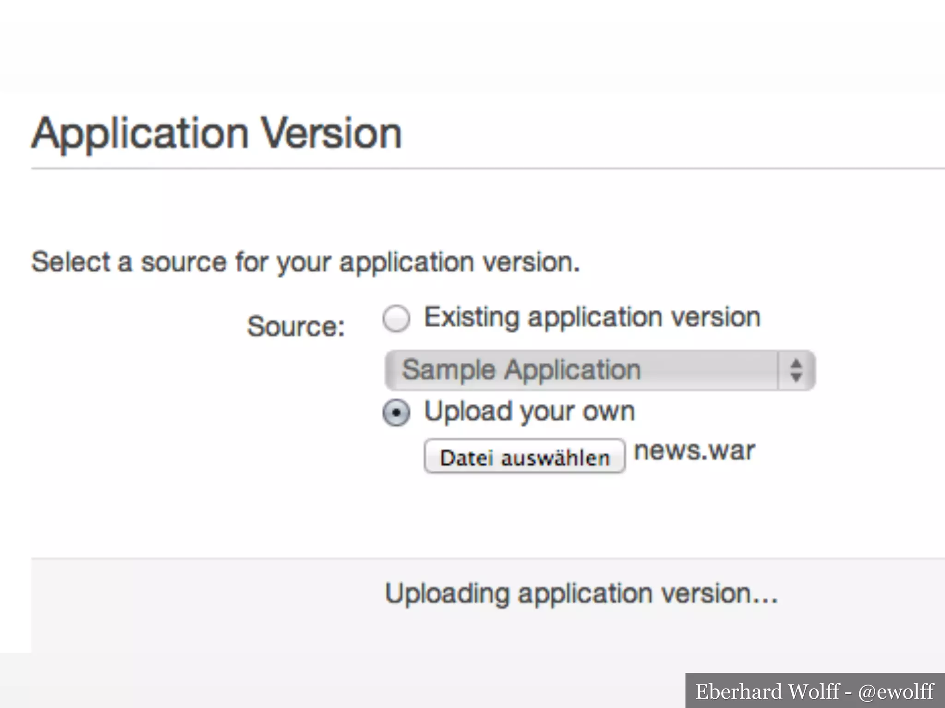Click the 'Existing application version' label text

[592, 318]
